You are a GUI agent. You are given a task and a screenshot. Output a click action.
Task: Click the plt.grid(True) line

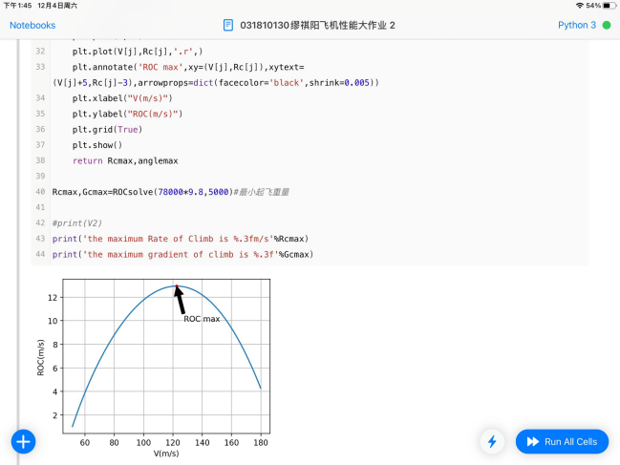[107, 130]
